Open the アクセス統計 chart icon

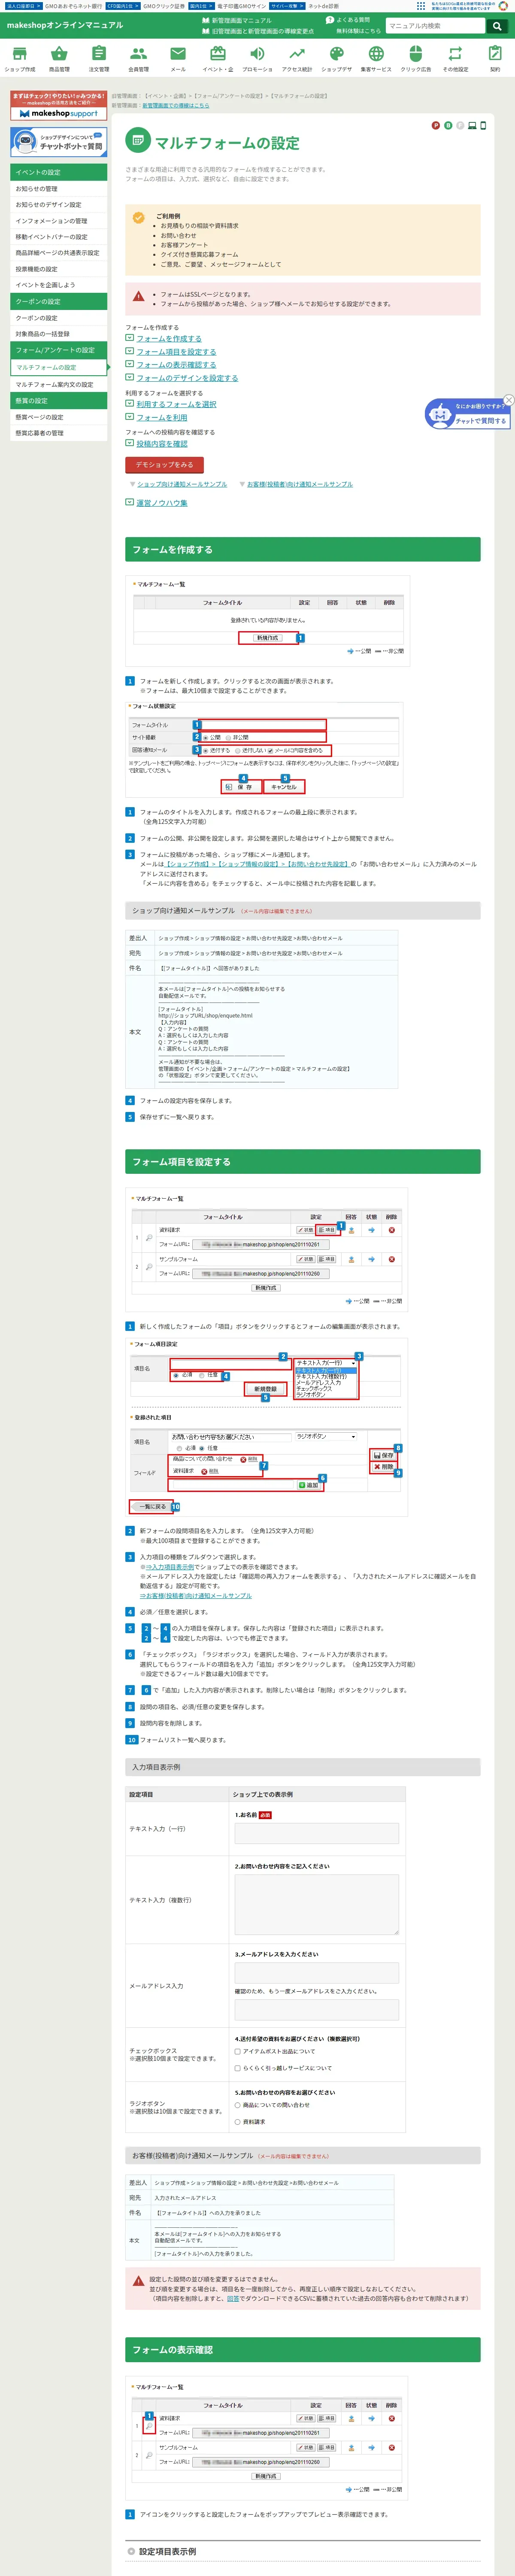pyautogui.click(x=296, y=53)
